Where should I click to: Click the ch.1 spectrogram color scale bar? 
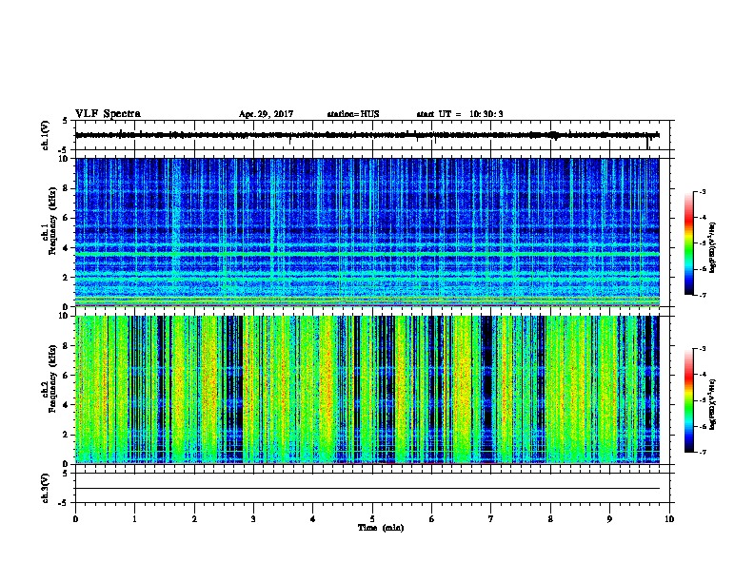(x=688, y=243)
